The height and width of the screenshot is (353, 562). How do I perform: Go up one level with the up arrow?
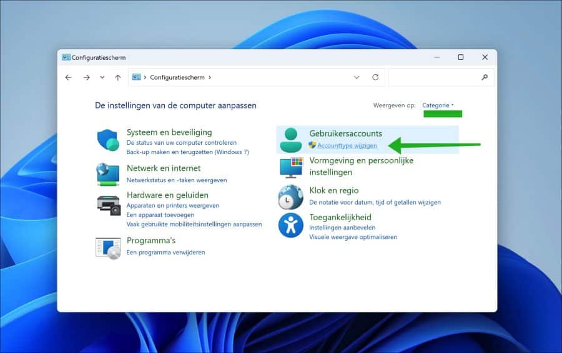pos(118,77)
